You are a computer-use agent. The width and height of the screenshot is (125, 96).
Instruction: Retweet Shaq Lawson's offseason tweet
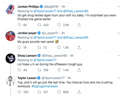39,70
